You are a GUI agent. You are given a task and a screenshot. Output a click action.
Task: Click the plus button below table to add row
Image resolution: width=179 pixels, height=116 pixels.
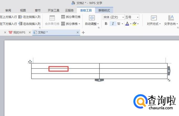(99, 80)
